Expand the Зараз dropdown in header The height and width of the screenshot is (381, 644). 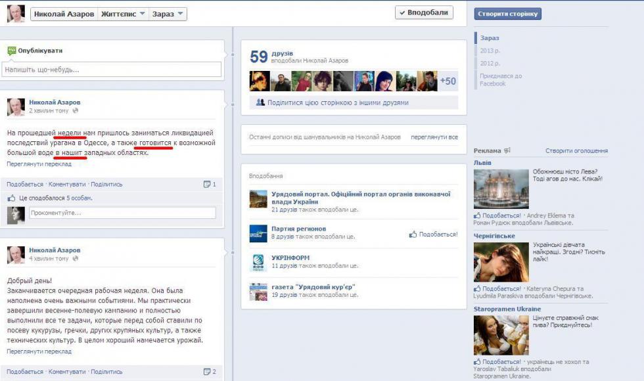click(168, 14)
